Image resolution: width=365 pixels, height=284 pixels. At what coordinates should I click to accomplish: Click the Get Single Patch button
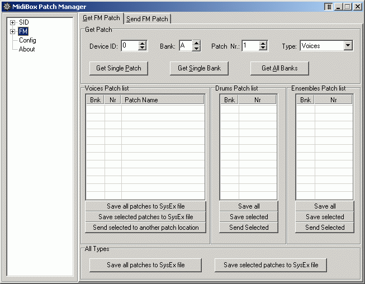click(x=118, y=68)
